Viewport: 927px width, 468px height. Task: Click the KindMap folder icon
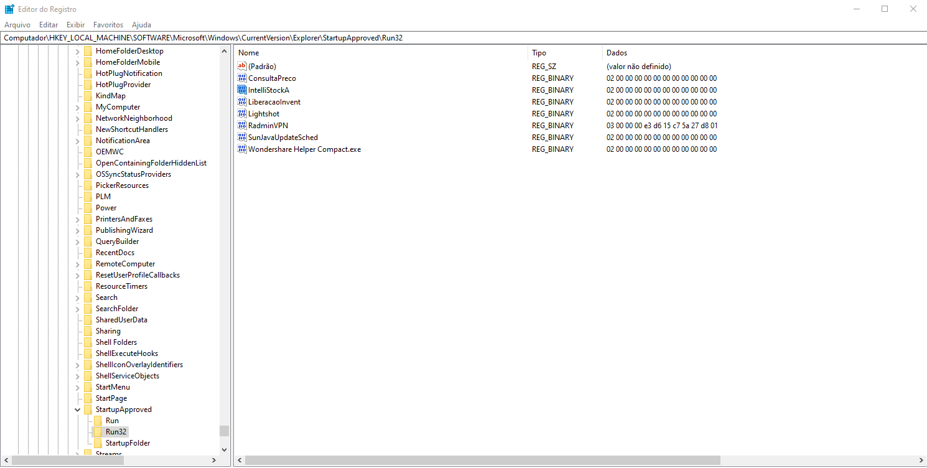tap(88, 96)
